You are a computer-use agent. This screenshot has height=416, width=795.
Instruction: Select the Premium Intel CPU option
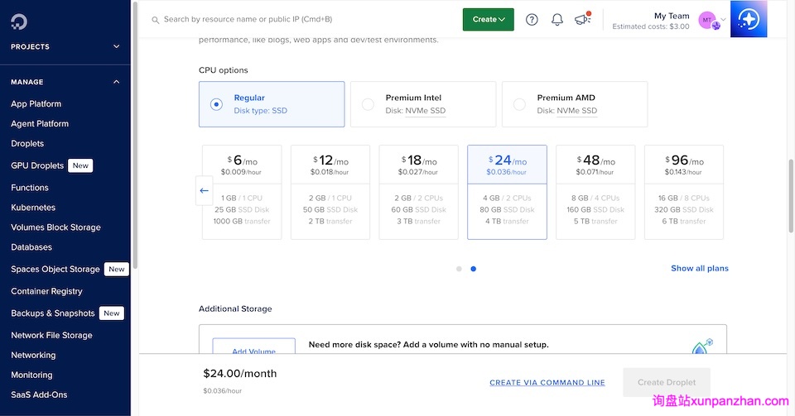point(423,104)
